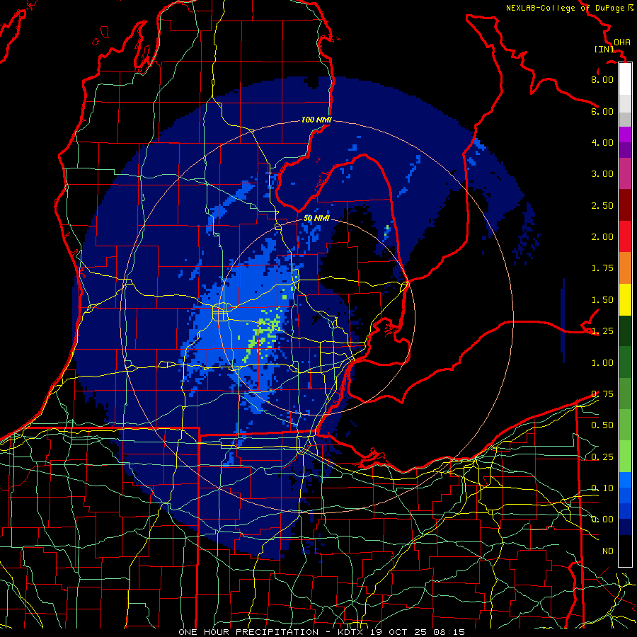Click the white swatch in color scale
This screenshot has height=637, width=637.
[625, 79]
